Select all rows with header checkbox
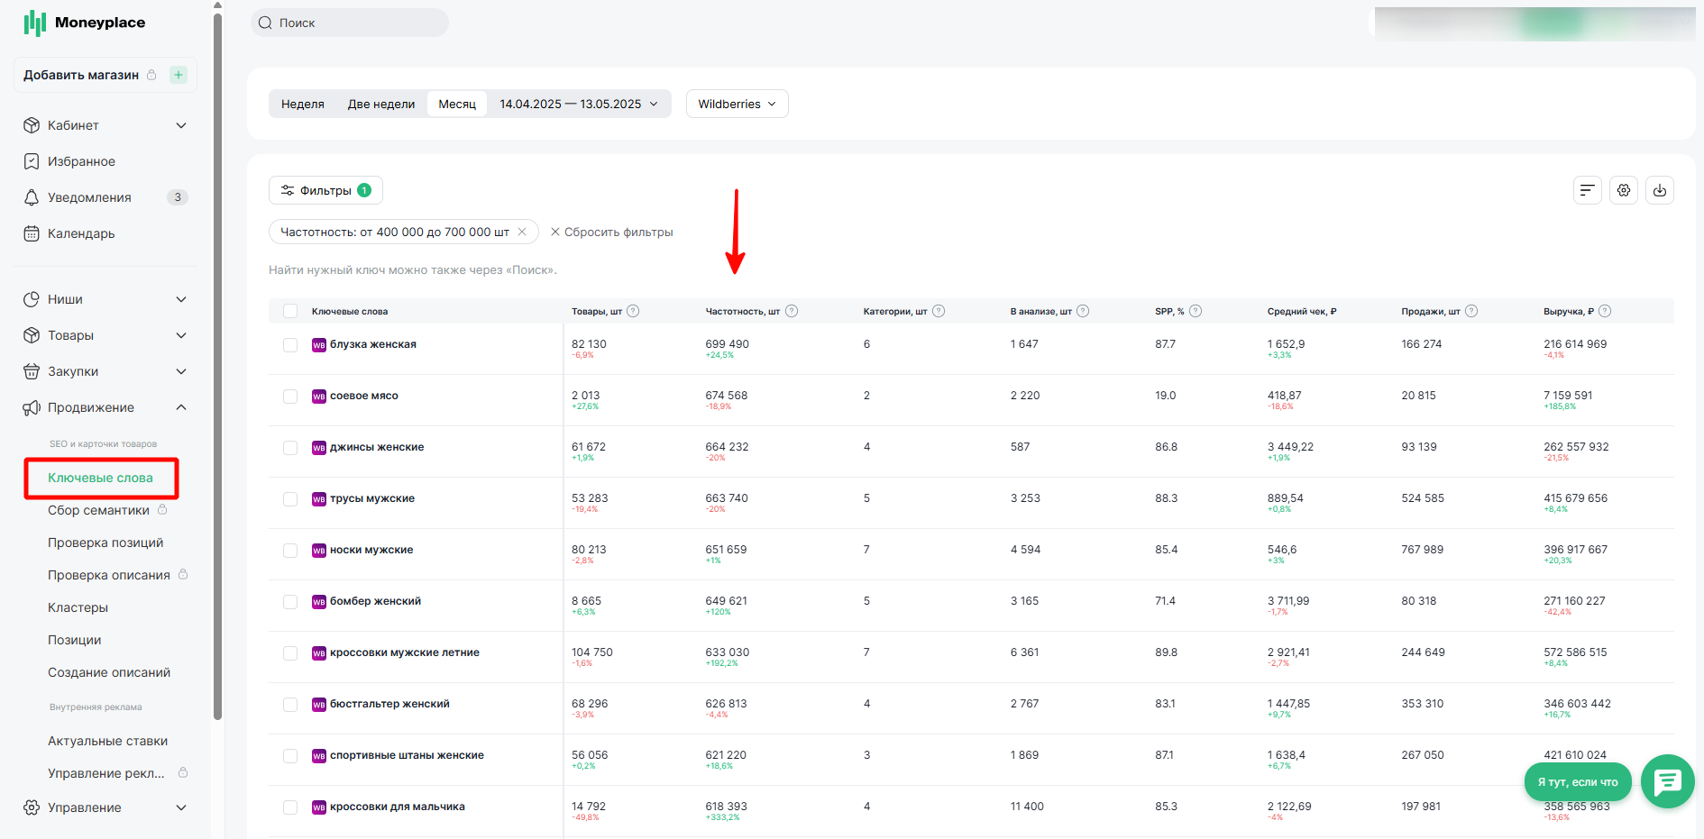 point(290,311)
